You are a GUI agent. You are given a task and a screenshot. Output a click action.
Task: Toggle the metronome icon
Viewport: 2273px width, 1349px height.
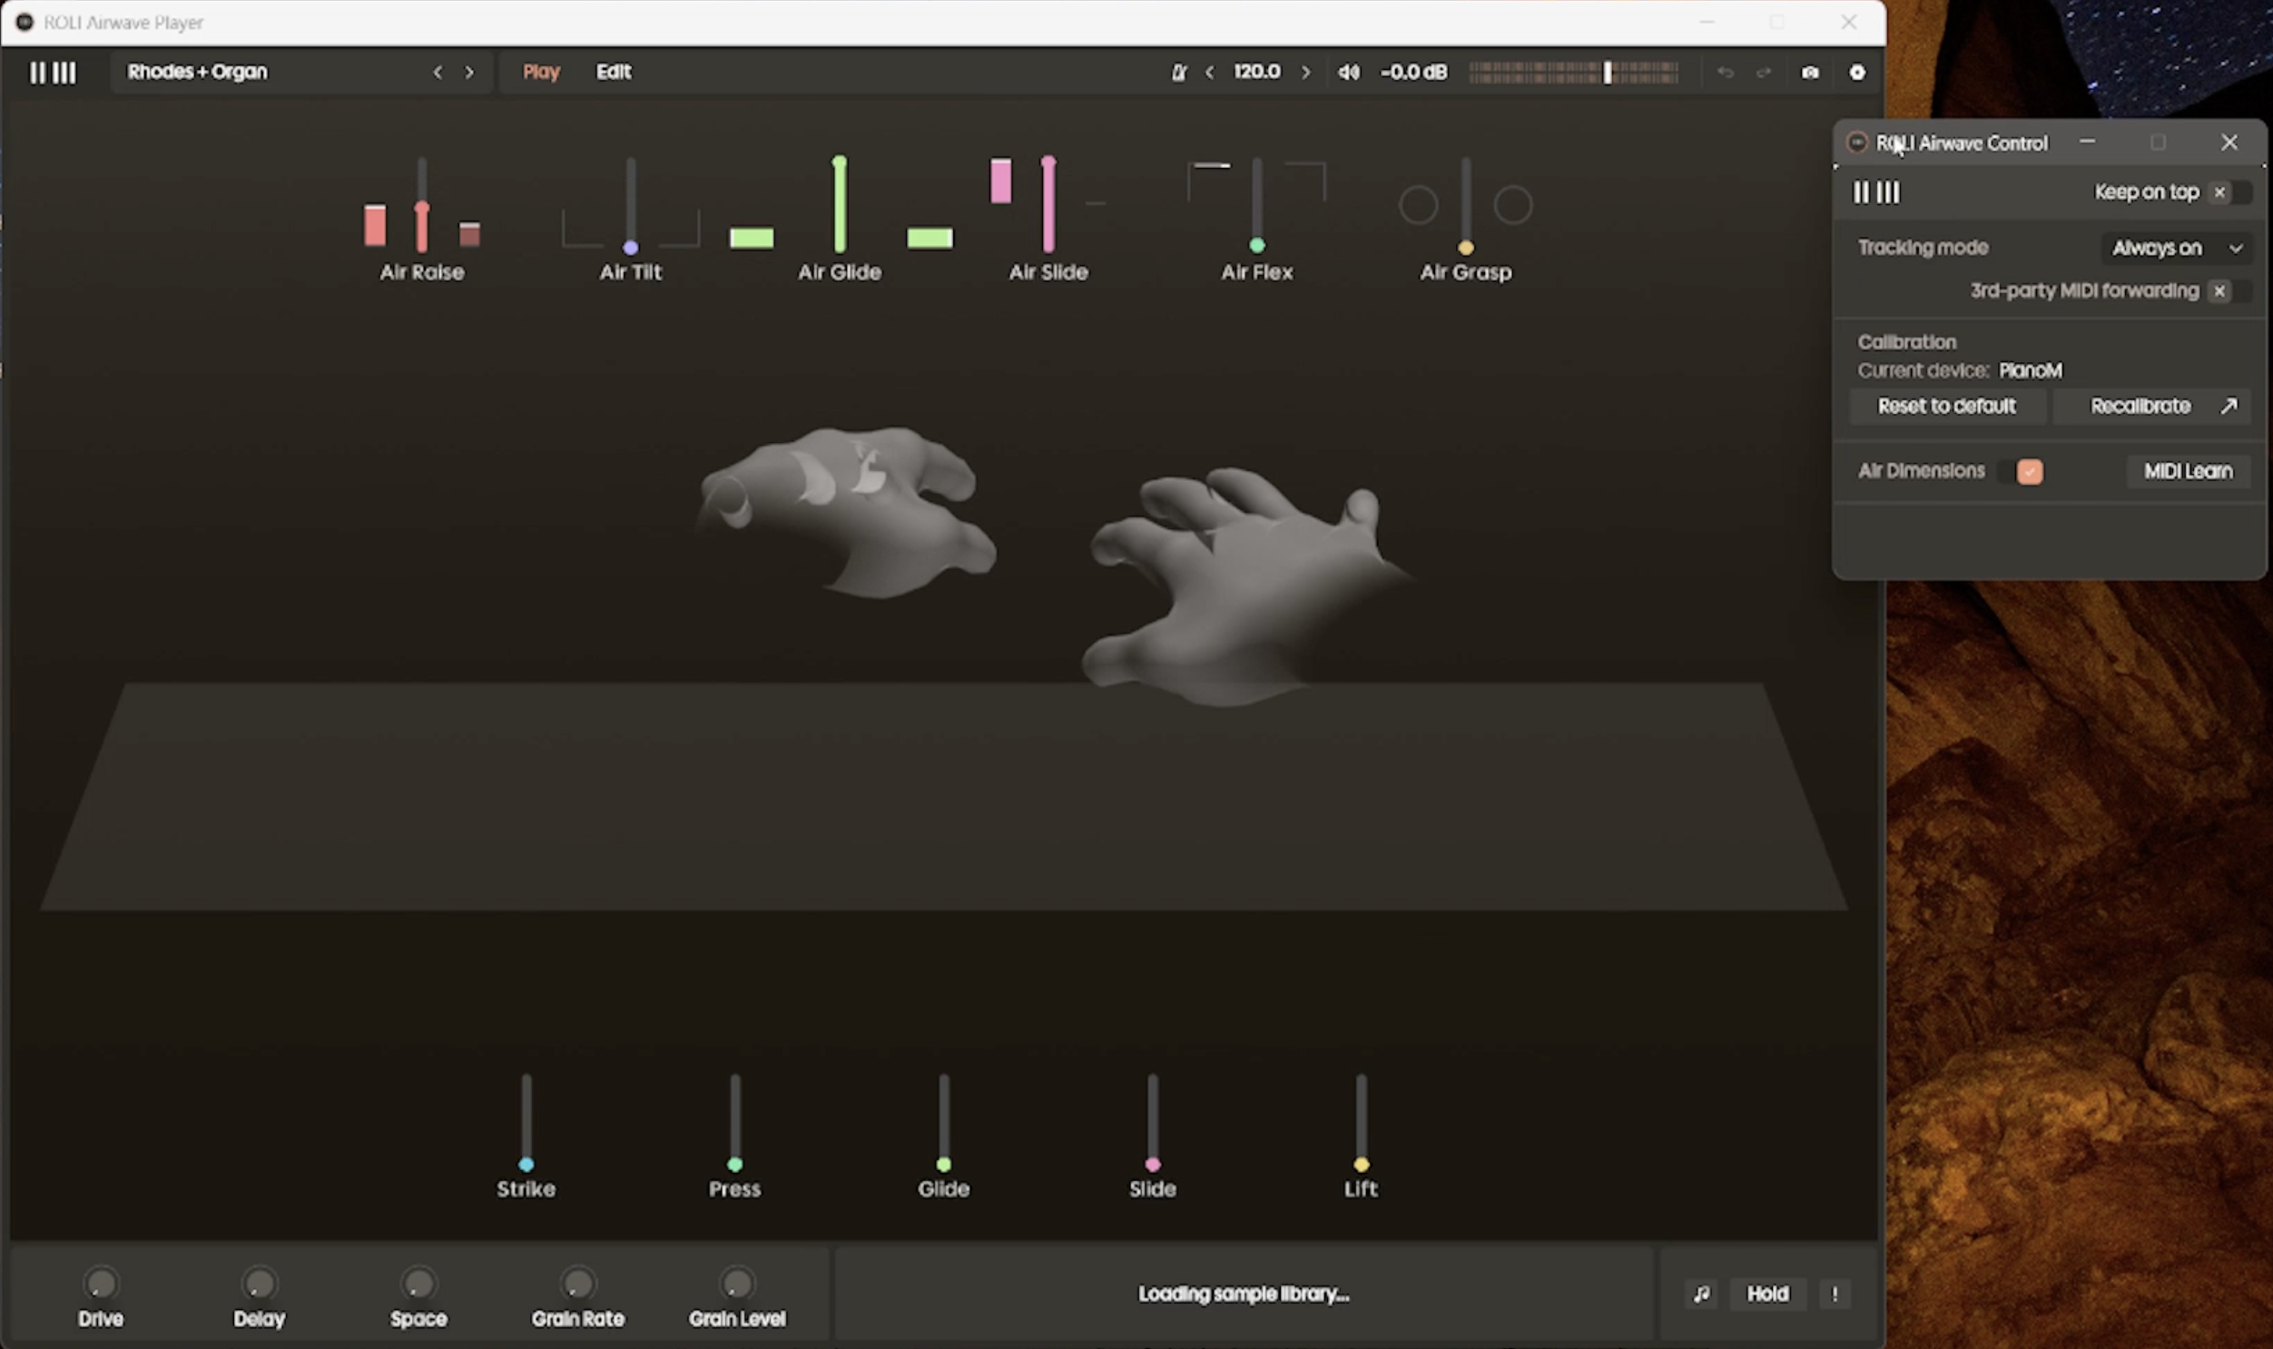click(x=1179, y=72)
